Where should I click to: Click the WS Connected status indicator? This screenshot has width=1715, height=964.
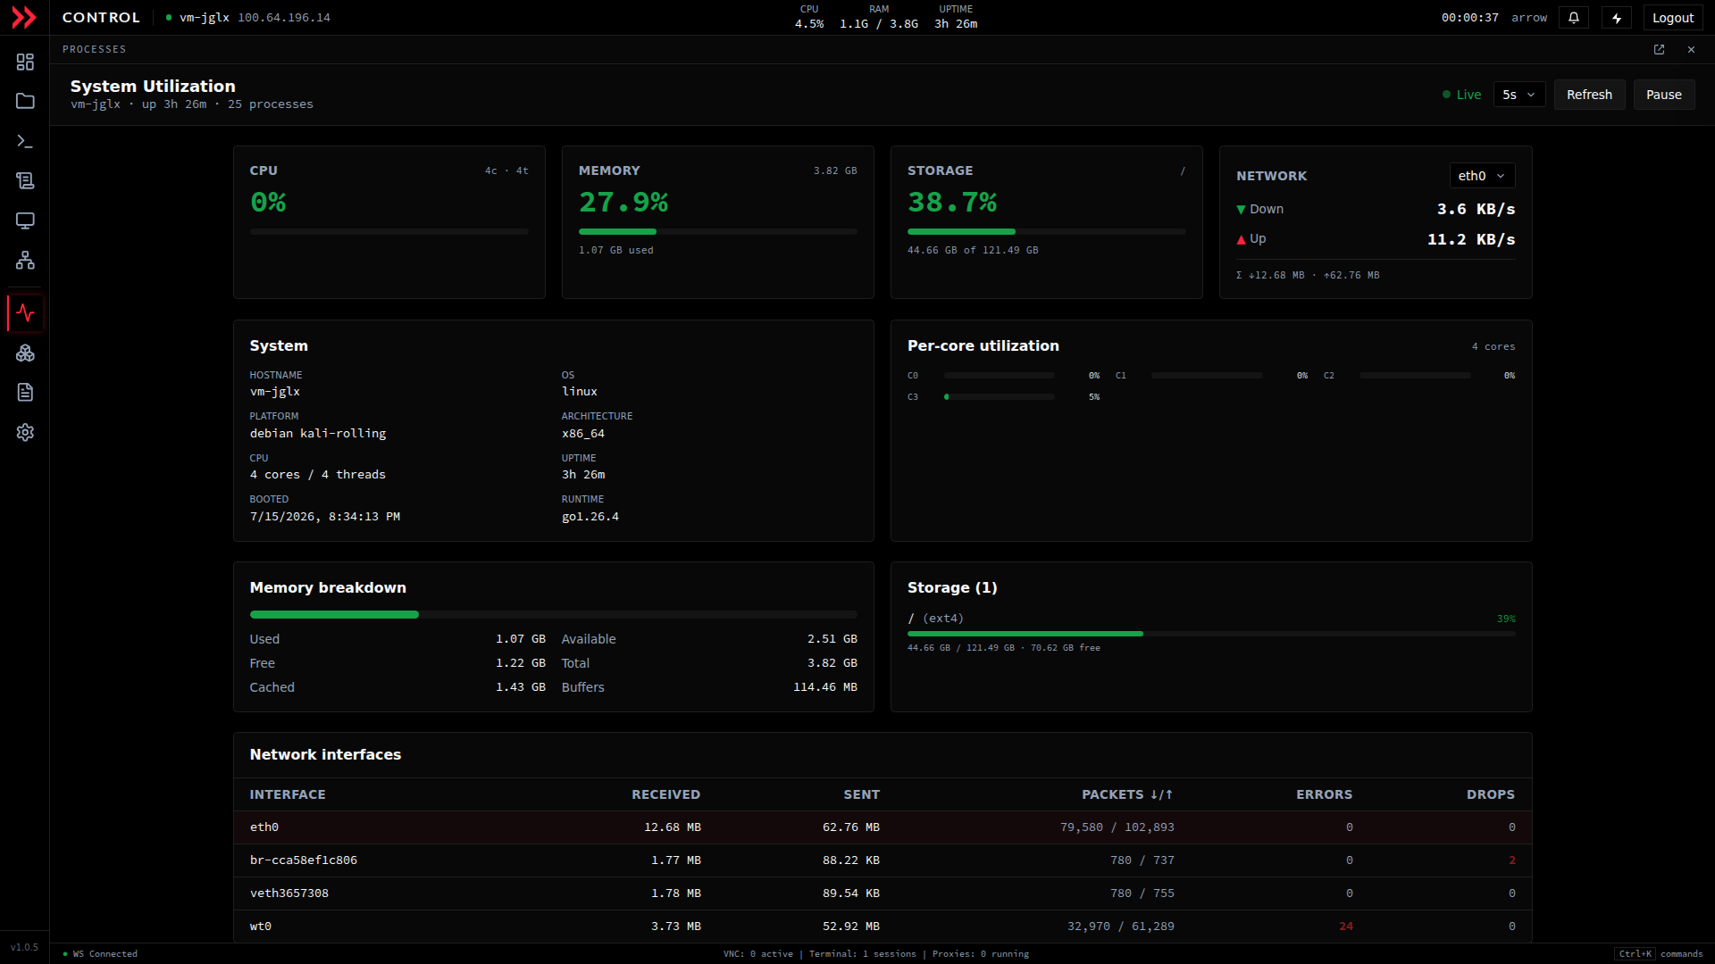pyautogui.click(x=100, y=954)
